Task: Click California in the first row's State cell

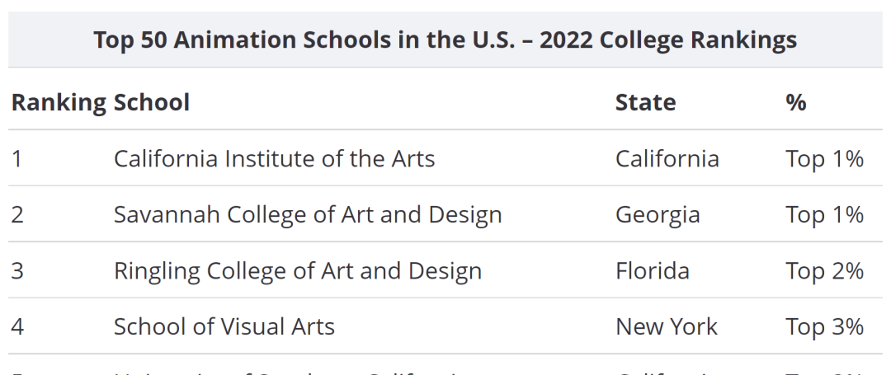Action: 667,158
